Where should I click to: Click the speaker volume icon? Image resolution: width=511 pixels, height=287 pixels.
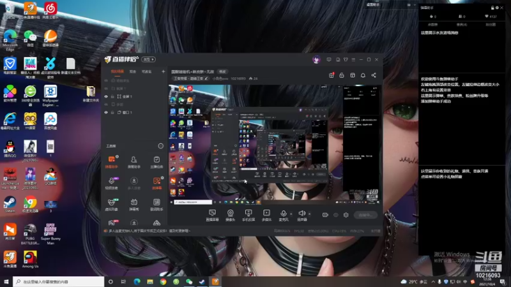301,214
